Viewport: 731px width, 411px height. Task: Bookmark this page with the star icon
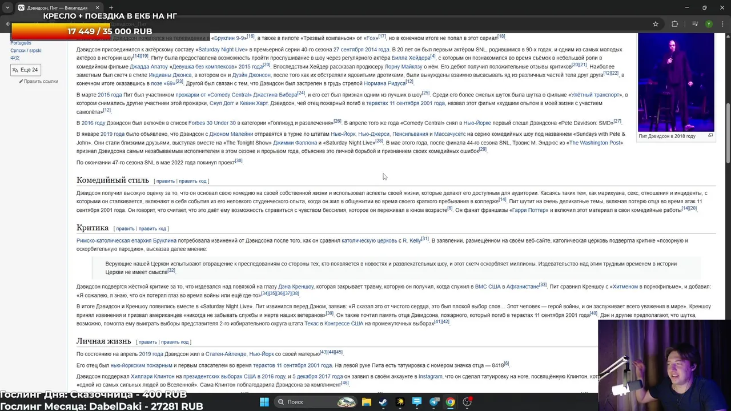pos(656,24)
